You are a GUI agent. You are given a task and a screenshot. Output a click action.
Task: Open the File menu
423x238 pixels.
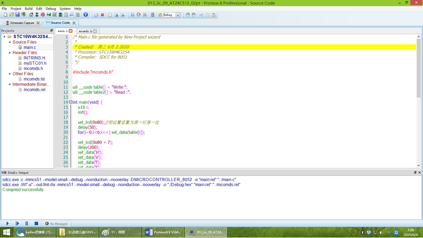[5, 9]
